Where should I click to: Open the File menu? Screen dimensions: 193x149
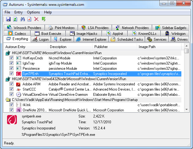[x=7, y=12]
